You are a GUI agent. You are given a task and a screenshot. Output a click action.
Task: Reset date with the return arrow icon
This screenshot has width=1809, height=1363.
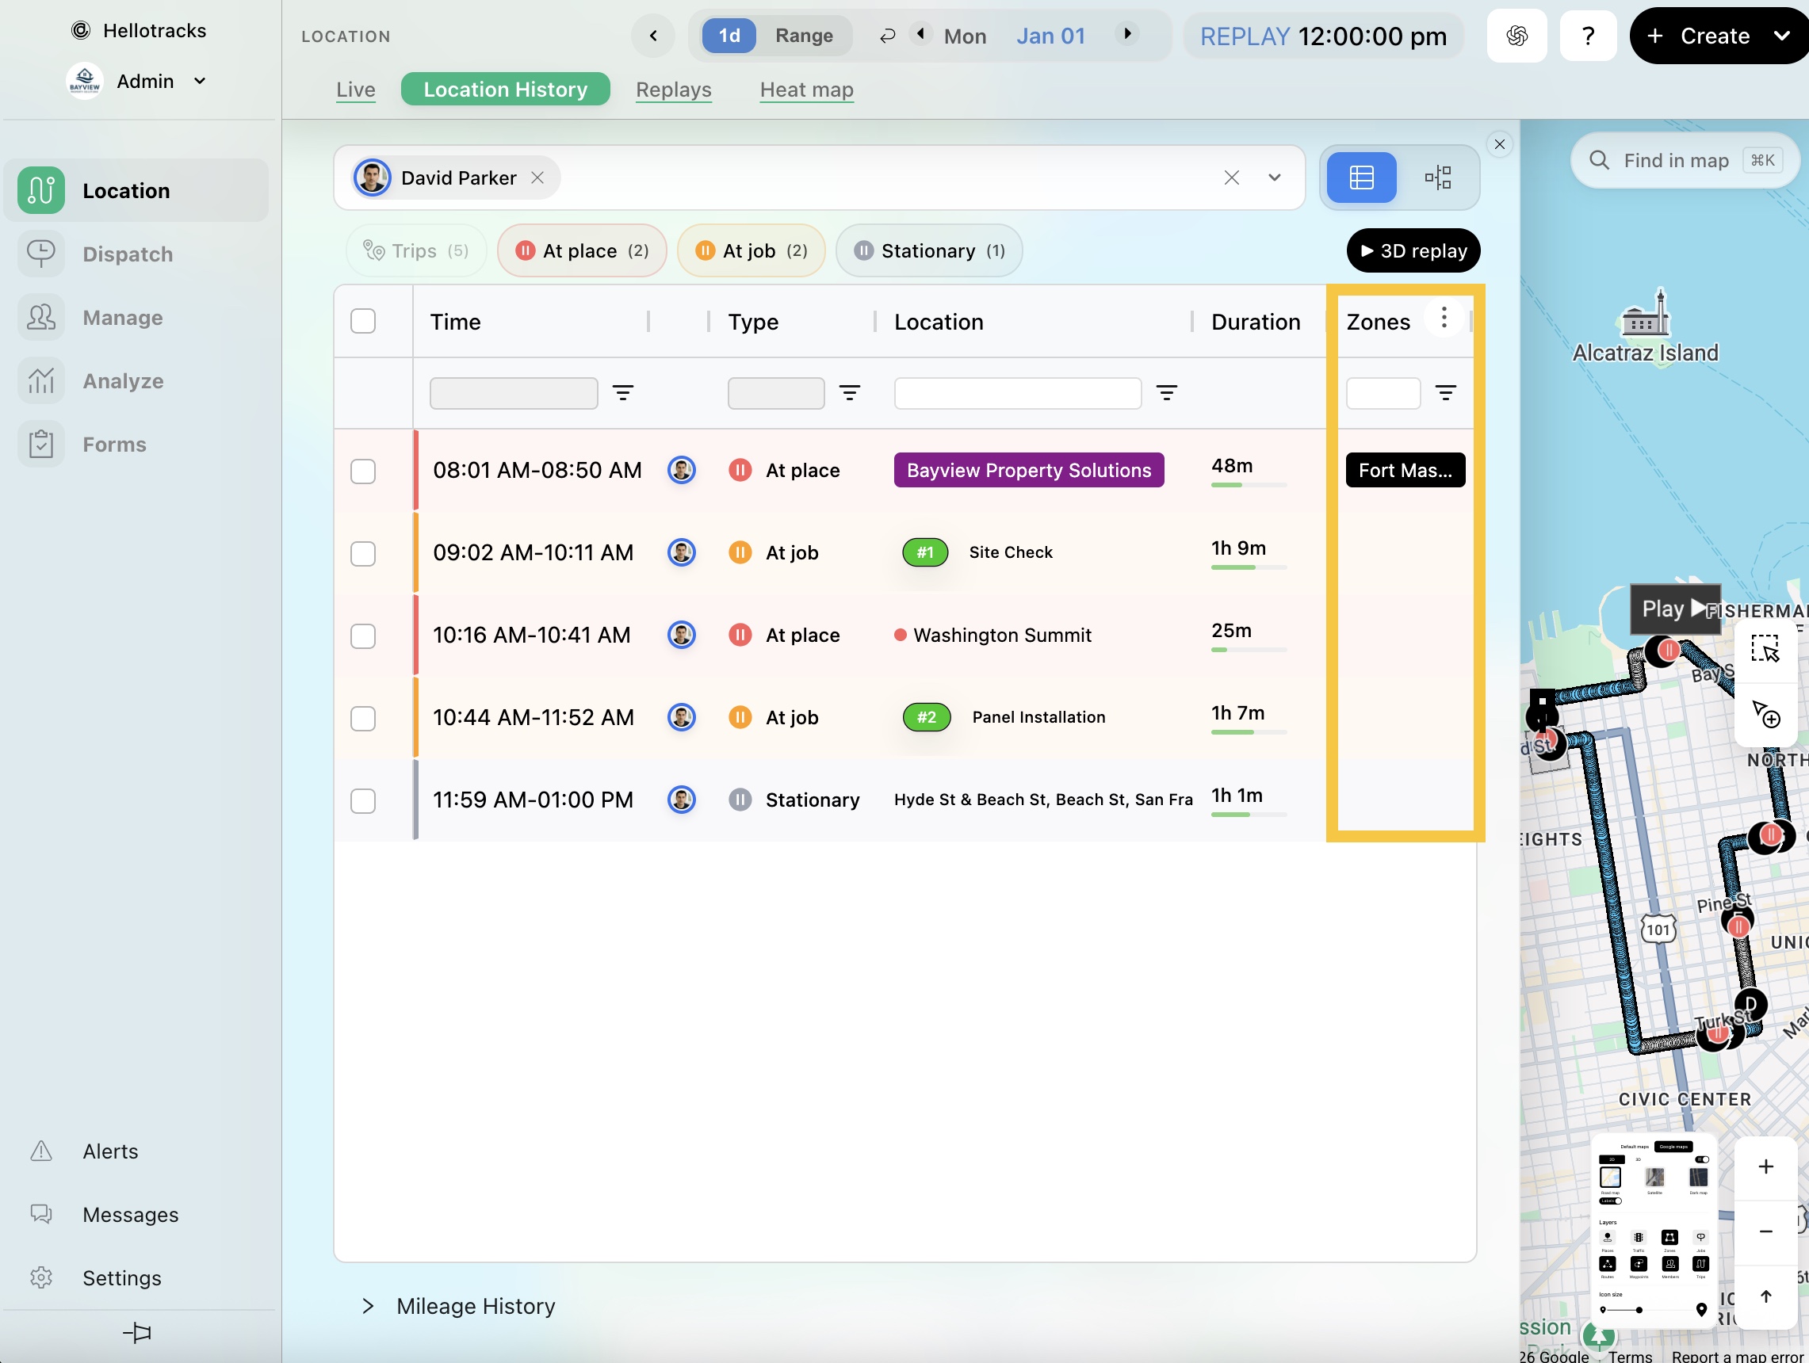(x=887, y=36)
